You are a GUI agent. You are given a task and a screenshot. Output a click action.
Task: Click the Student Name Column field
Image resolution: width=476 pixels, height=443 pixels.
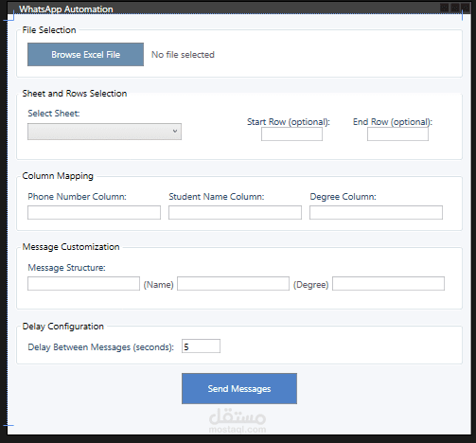(235, 213)
